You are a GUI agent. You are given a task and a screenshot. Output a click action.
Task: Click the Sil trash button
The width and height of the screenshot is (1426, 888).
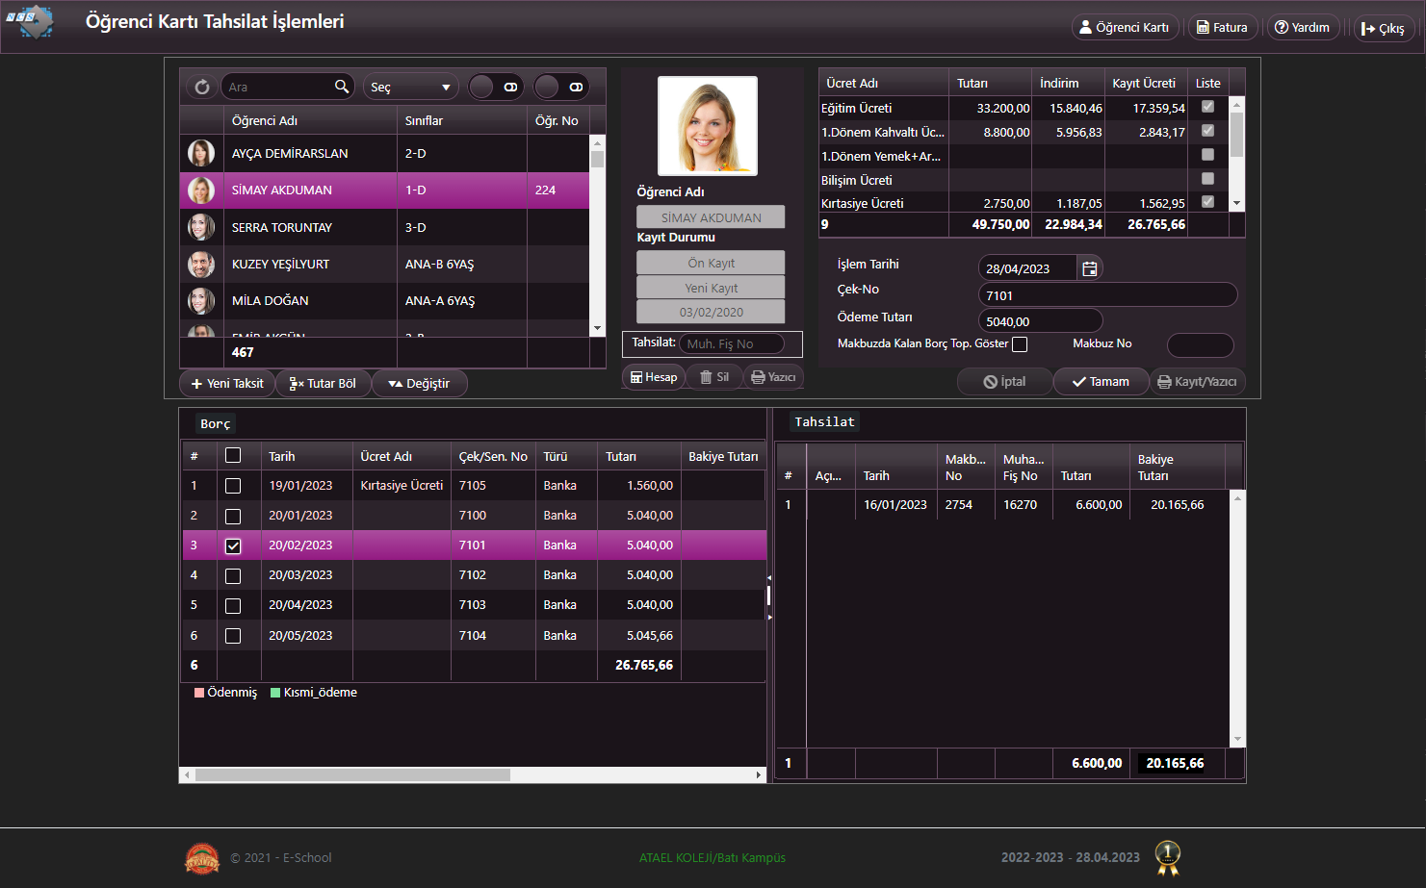[x=713, y=377]
